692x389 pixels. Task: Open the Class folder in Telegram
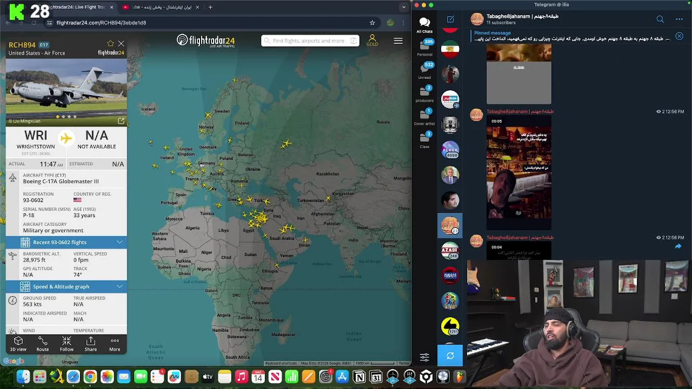click(x=424, y=140)
